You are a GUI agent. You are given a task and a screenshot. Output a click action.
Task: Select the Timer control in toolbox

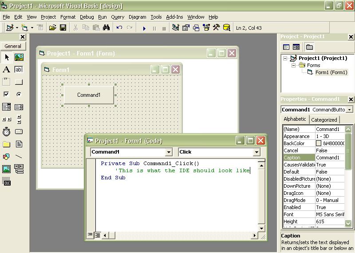pos(6,131)
